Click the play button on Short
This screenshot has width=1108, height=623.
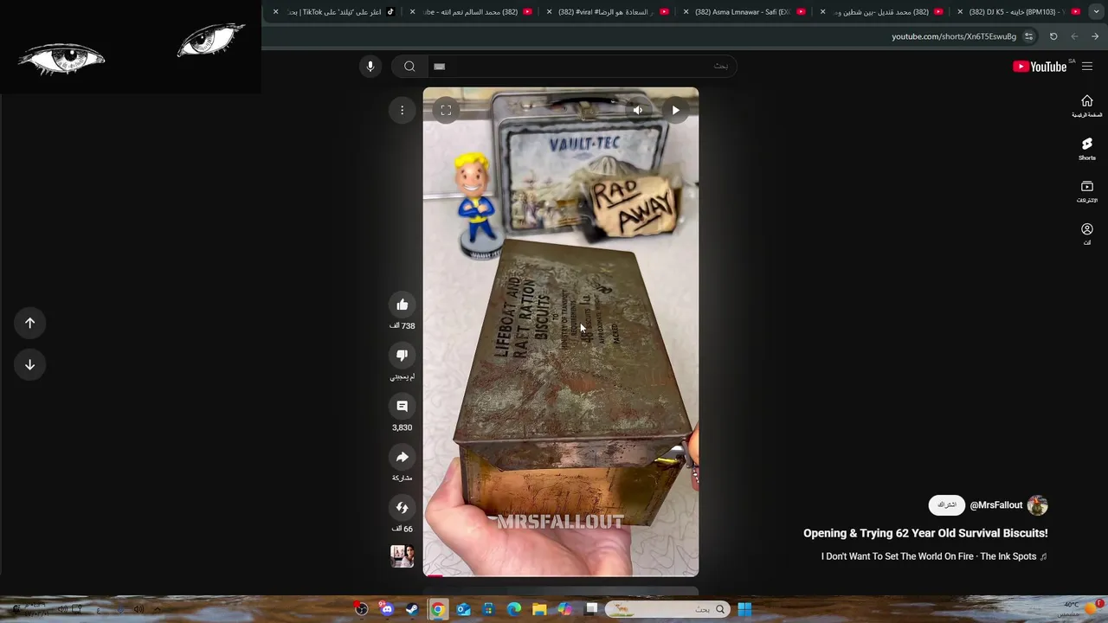click(x=675, y=110)
